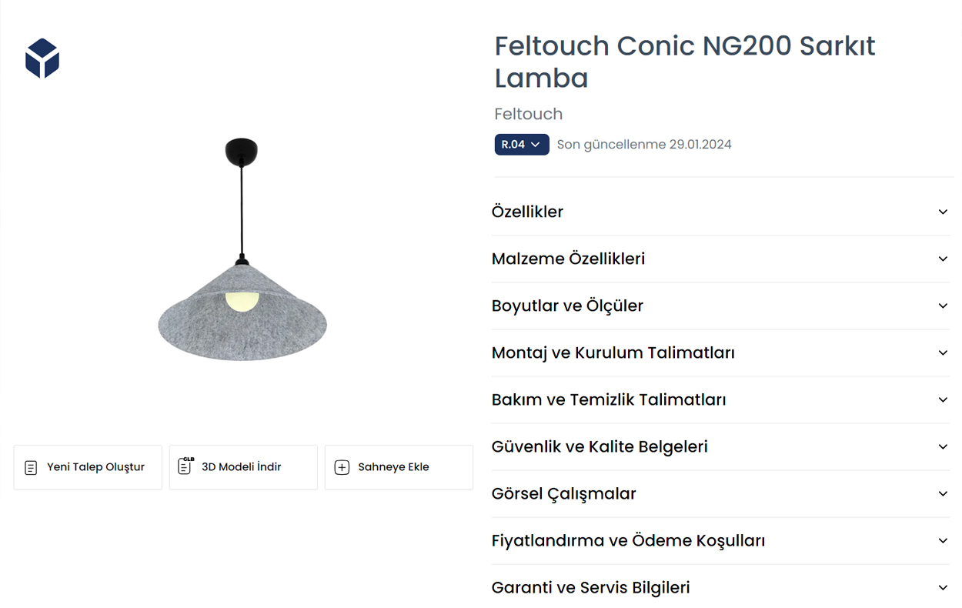Expand Garanti ve Servis Bilgileri

tap(590, 587)
